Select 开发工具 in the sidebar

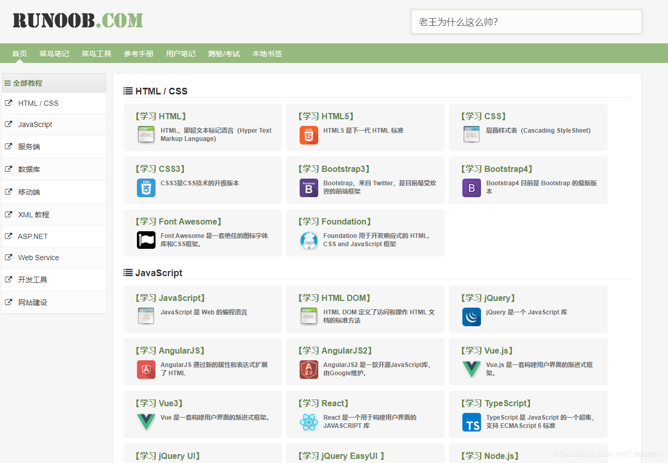coord(54,279)
